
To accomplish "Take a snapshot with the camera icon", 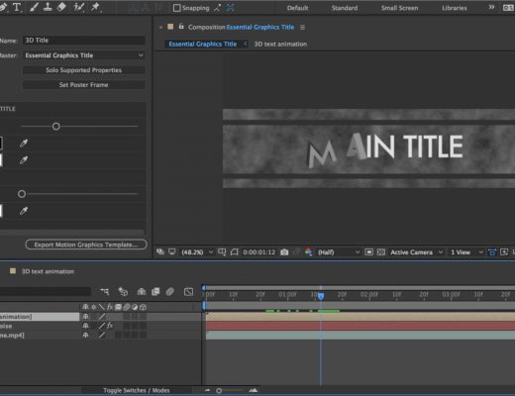I will pos(284,252).
